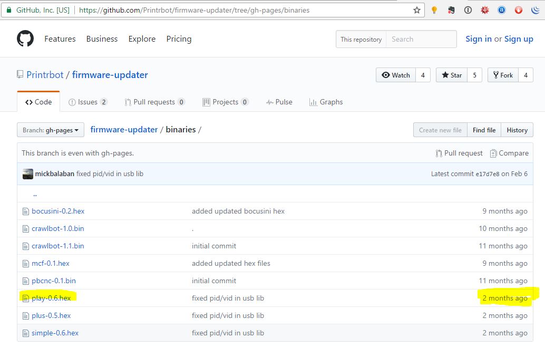545x347 pixels.
Task: Click the Pull request link
Action: 459,153
